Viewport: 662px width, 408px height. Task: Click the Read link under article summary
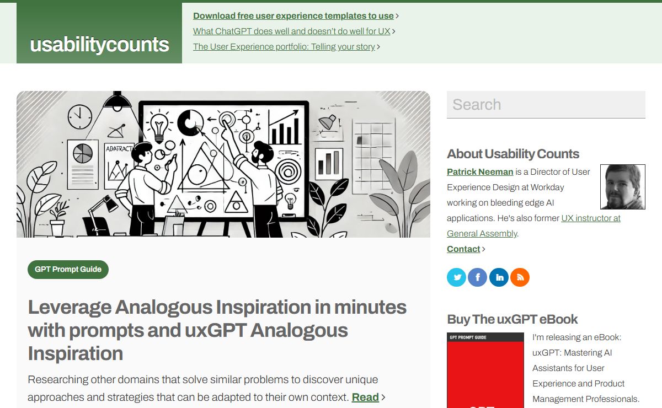coord(365,397)
